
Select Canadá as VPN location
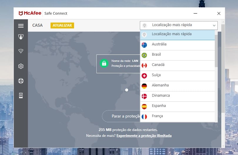tap(177, 66)
